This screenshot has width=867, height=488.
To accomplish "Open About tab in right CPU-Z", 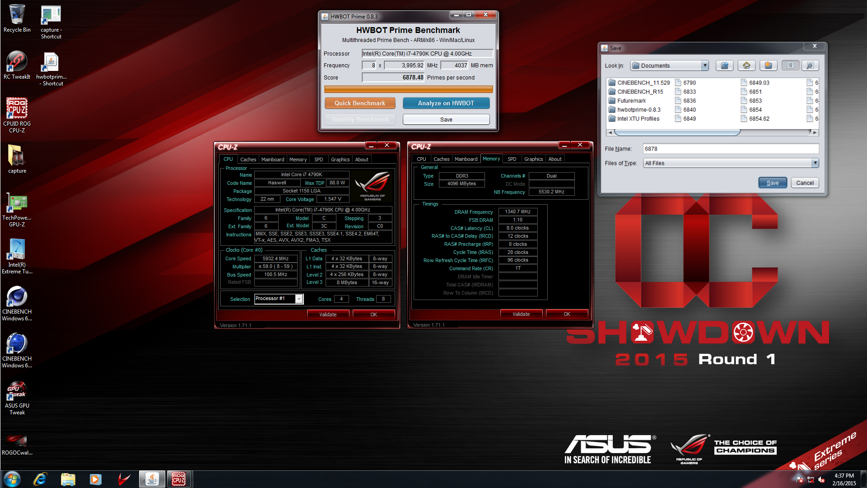I will click(555, 159).
